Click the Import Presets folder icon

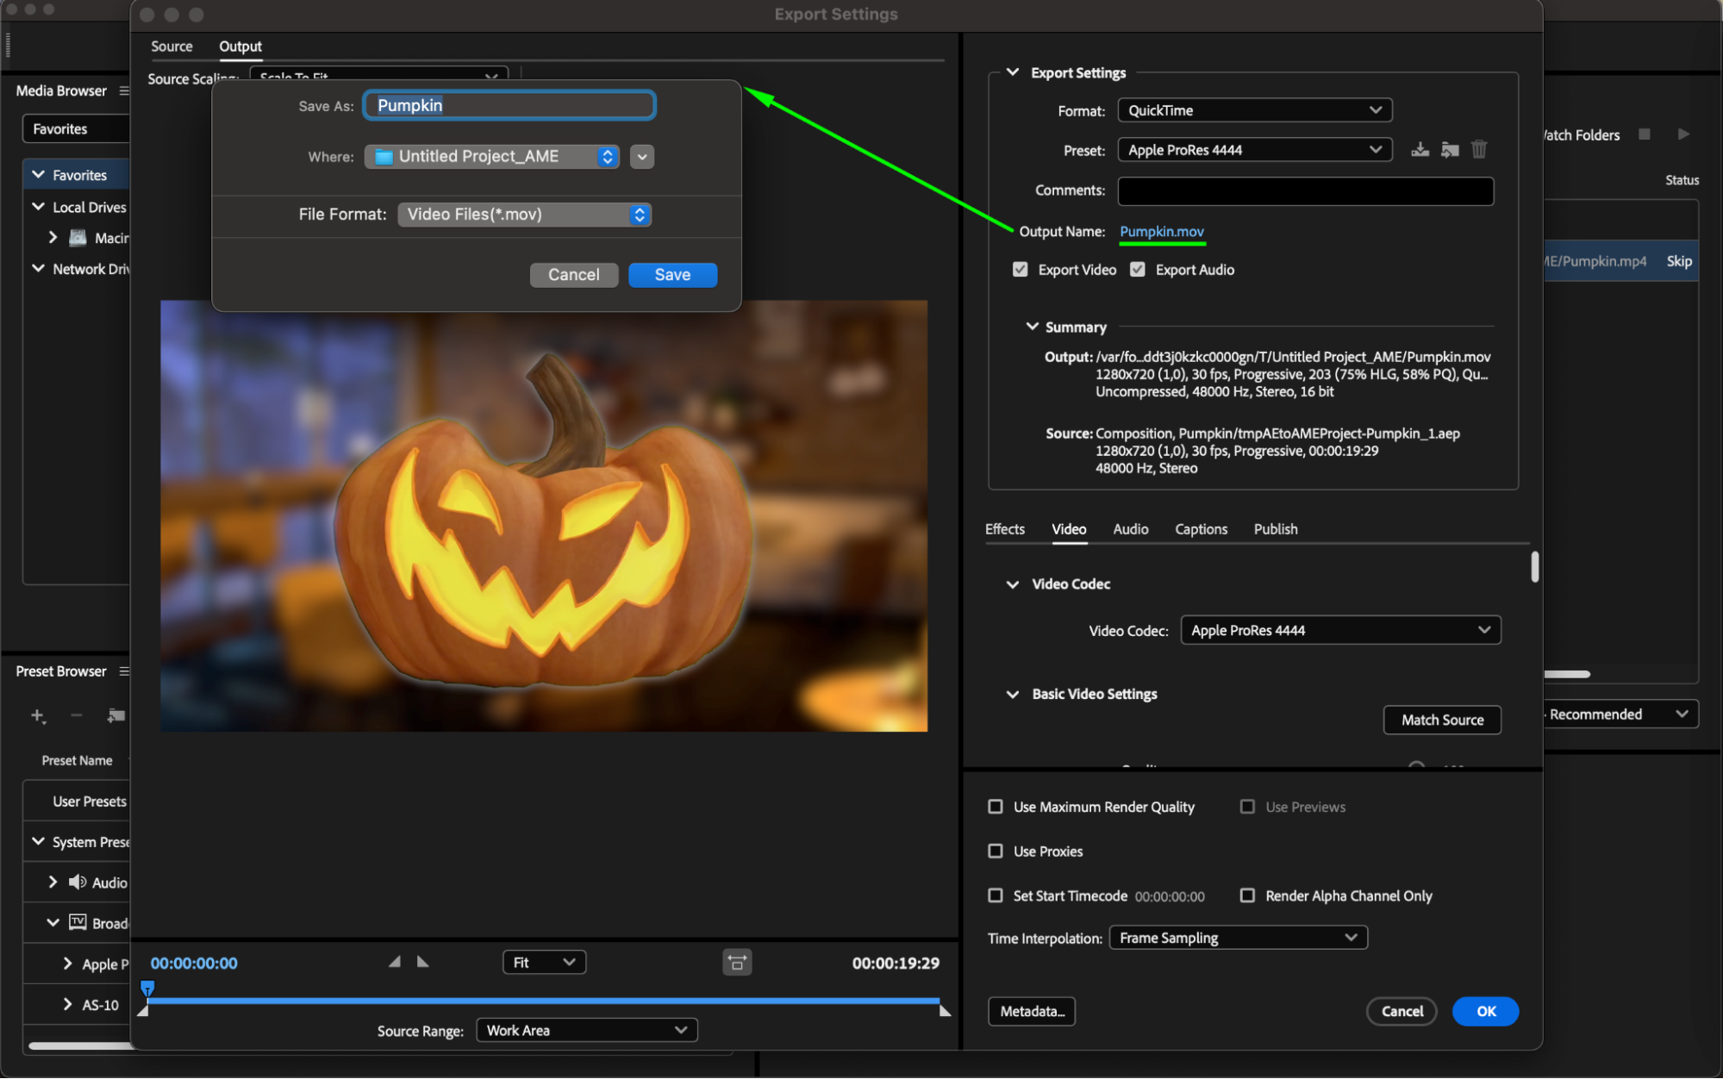point(1450,150)
